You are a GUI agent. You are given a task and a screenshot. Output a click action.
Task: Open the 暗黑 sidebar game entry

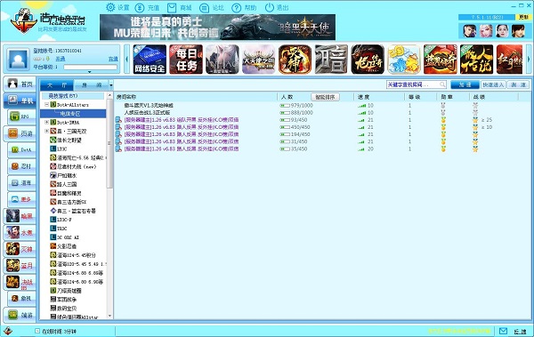coord(20,216)
